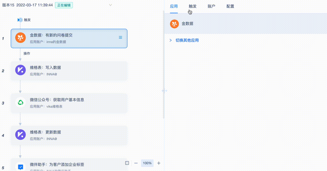327x171 pixels.
Task: Open the 配置 tab
Action: coord(230,6)
